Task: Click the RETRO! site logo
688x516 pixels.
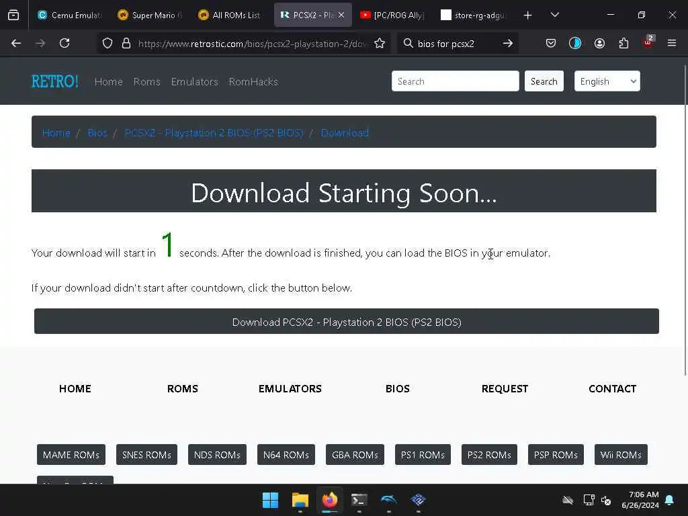Action: point(55,81)
